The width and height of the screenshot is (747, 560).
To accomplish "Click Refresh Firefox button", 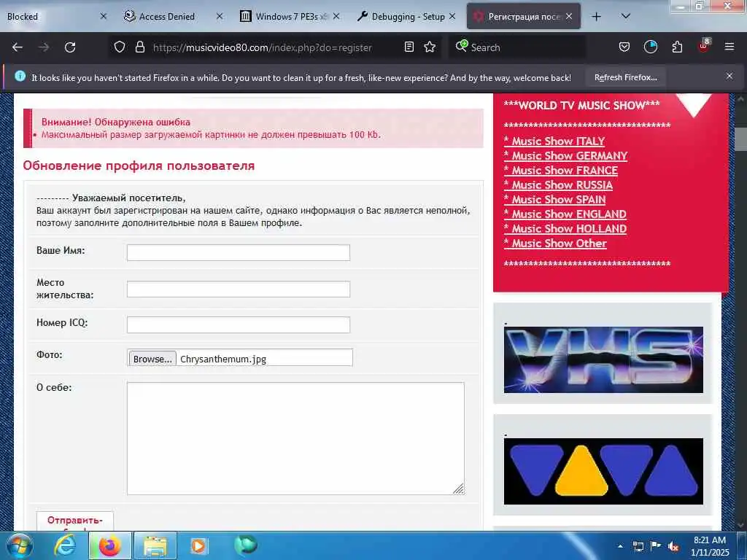I will 625,77.
